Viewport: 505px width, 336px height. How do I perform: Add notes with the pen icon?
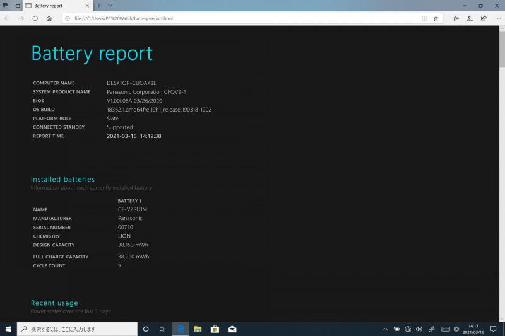click(470, 18)
